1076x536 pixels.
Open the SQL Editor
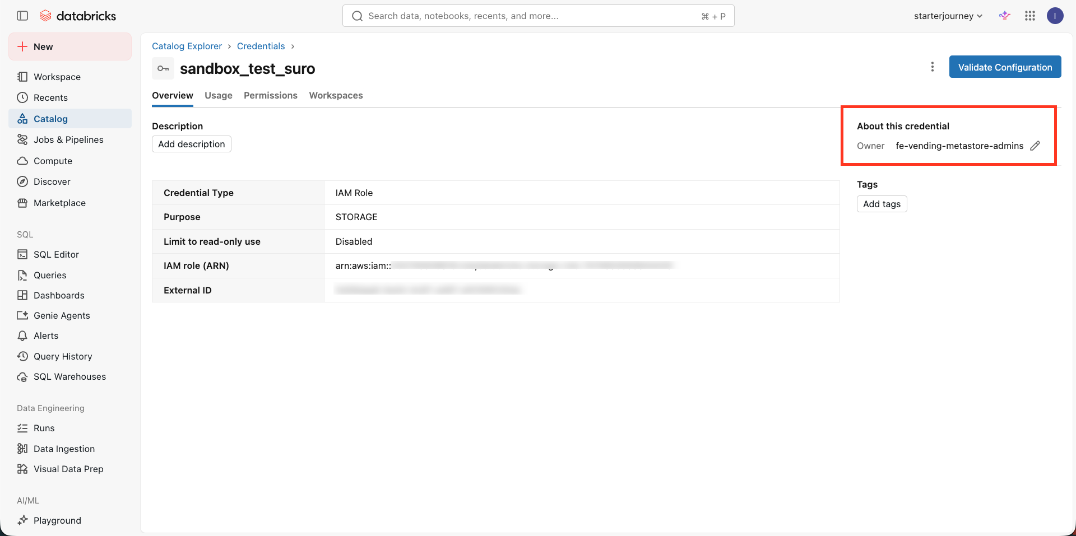coord(70,254)
